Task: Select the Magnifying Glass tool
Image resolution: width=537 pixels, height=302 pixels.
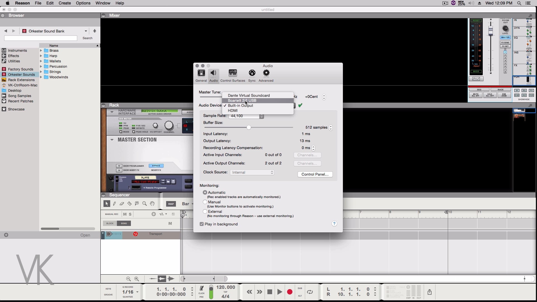Action: click(x=145, y=204)
